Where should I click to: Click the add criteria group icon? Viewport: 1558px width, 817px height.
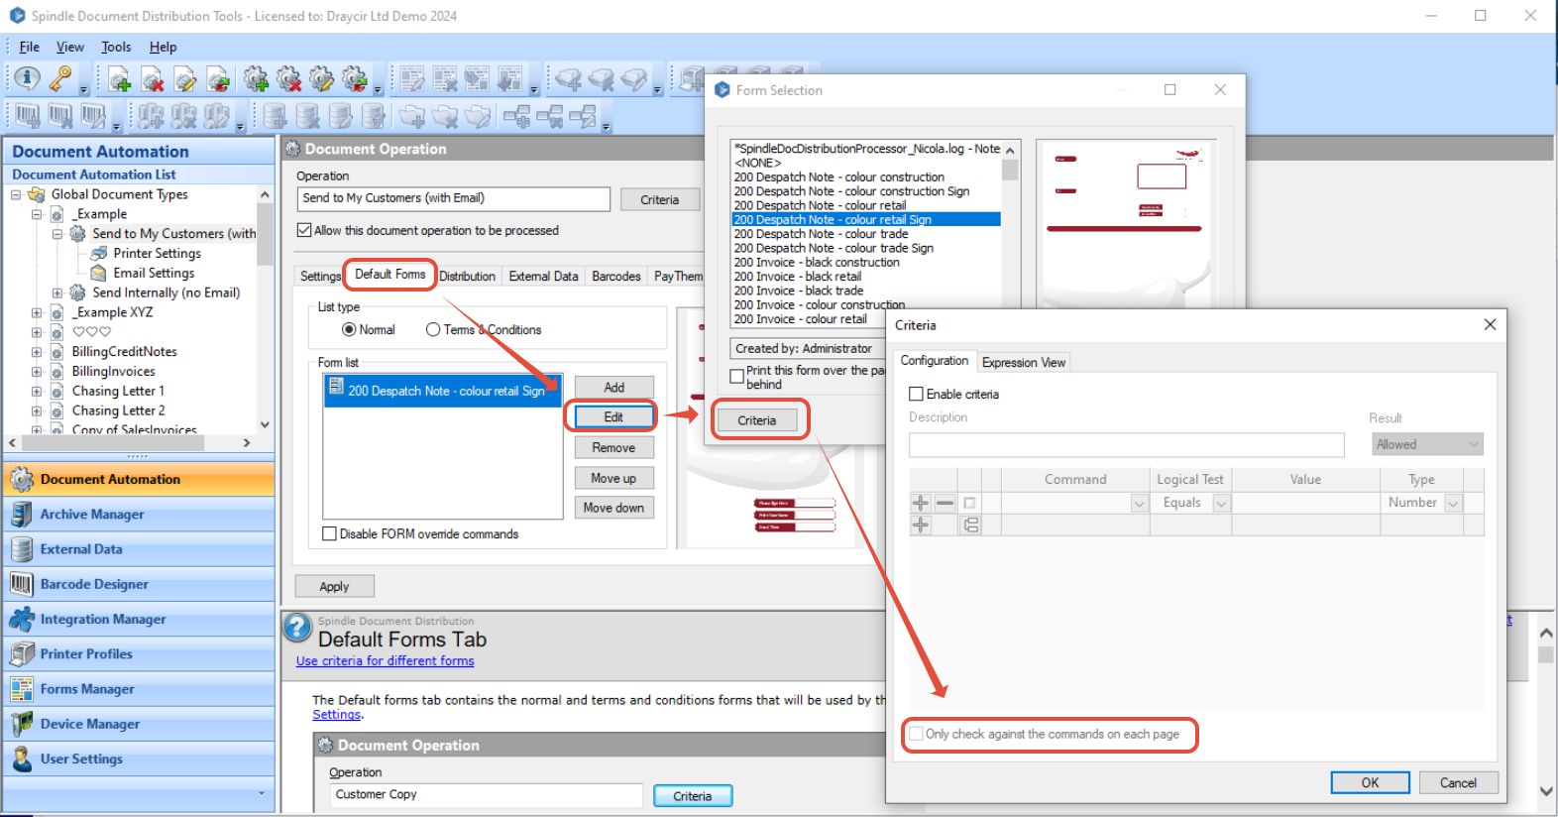click(x=971, y=525)
